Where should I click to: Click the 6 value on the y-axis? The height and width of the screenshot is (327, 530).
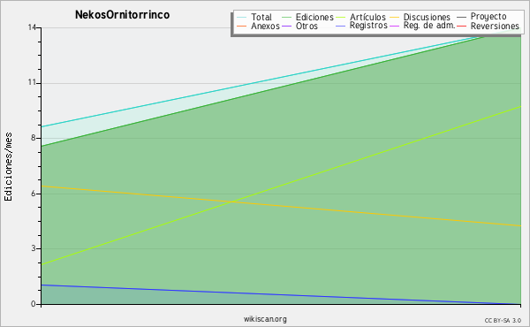[34, 194]
